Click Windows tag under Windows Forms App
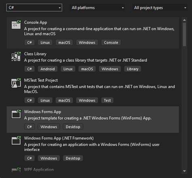 tap(49, 127)
